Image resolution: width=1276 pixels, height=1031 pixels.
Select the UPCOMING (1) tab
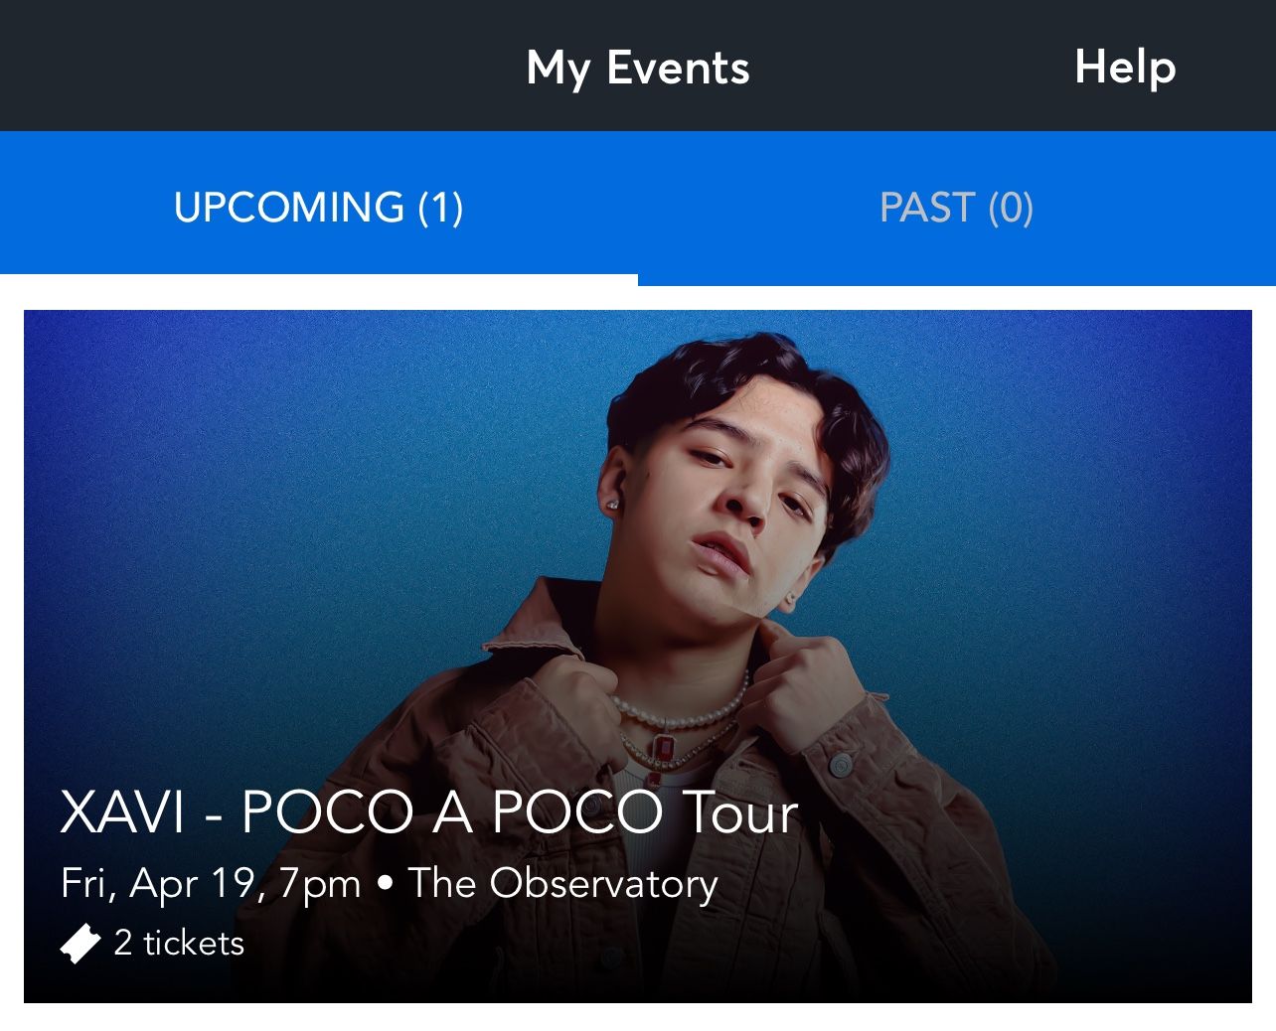[318, 208]
